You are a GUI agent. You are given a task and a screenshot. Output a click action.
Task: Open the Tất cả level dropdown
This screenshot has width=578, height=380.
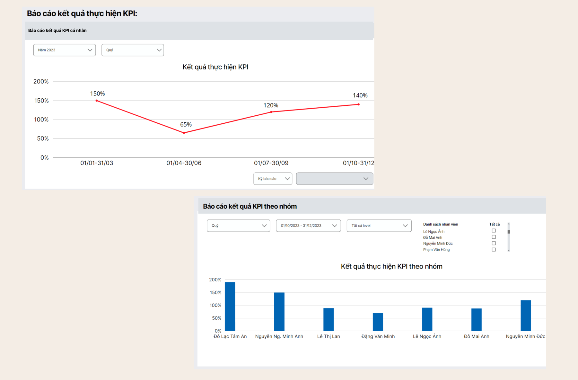tap(379, 226)
